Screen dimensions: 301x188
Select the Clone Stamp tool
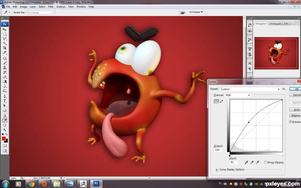click(4, 68)
